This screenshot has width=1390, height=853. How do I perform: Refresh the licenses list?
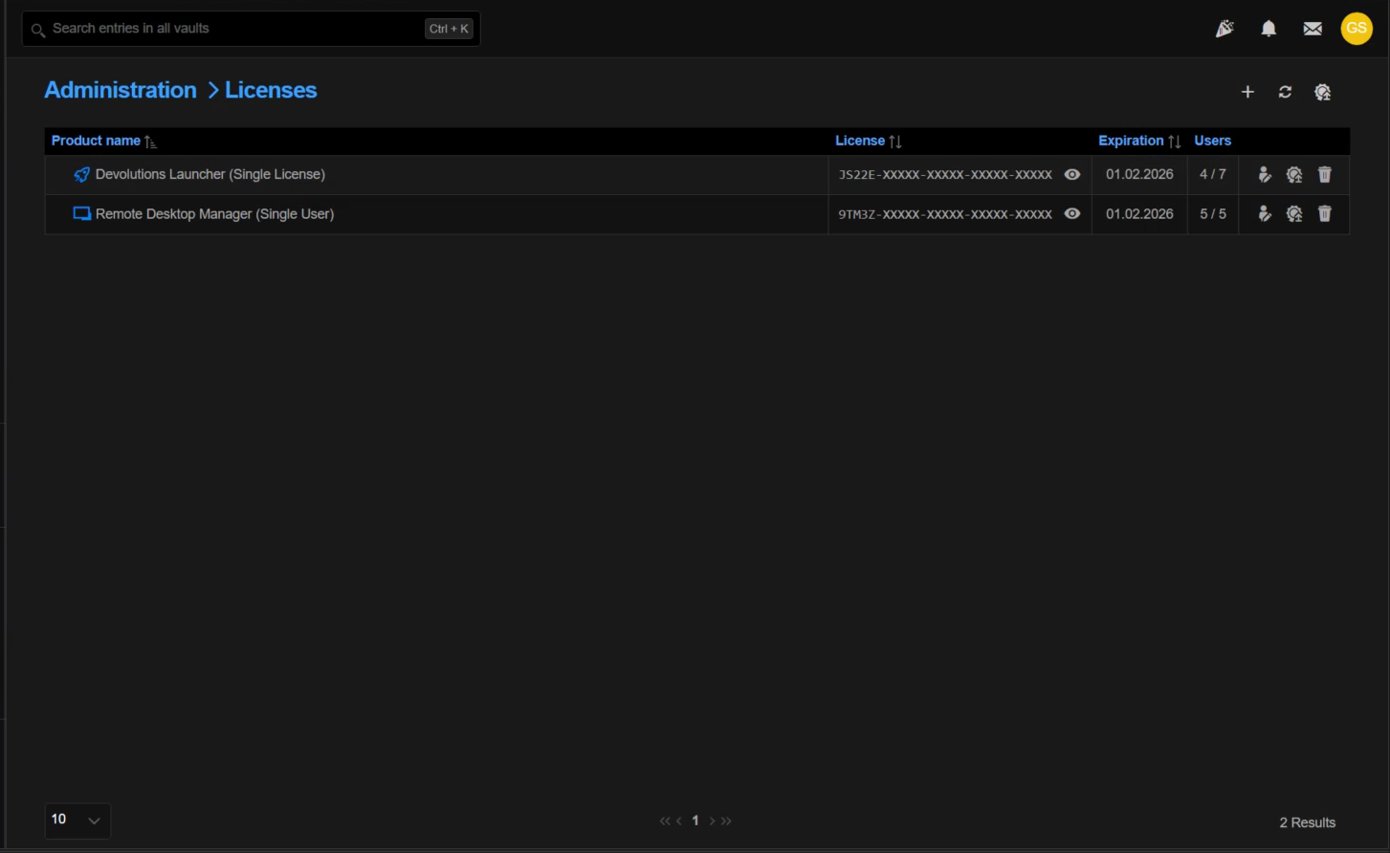tap(1285, 92)
